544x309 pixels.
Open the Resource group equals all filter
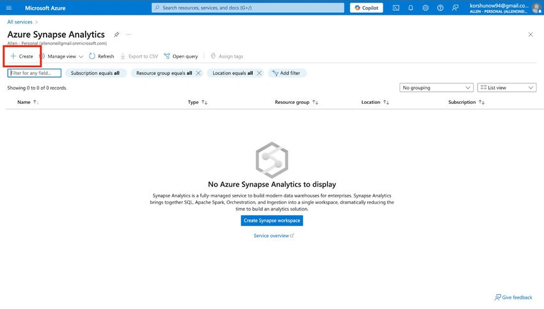click(x=164, y=73)
